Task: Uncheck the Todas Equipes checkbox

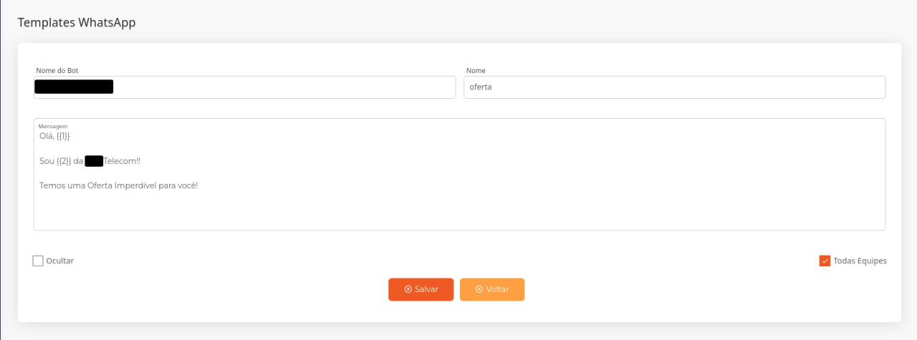Action: tap(825, 261)
